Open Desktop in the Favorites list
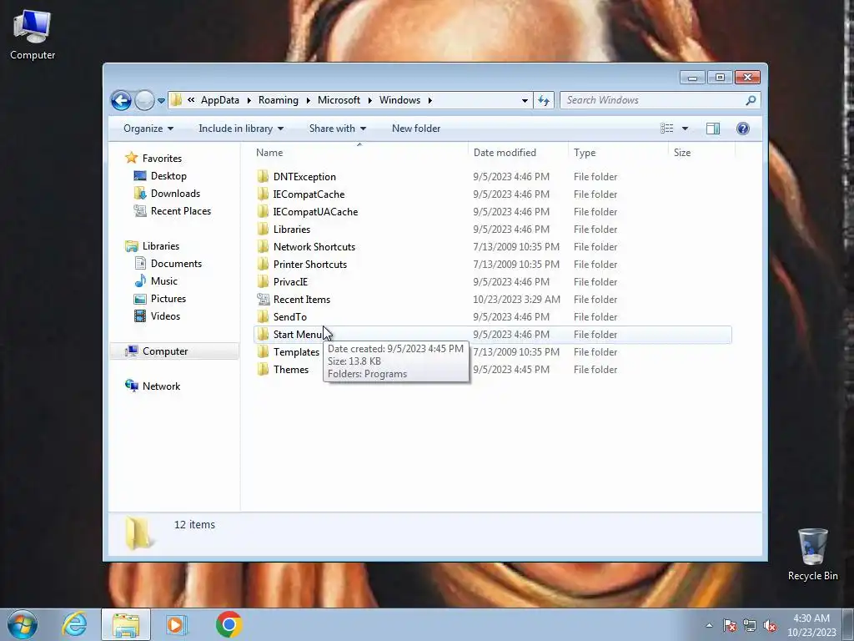The image size is (854, 641). [x=168, y=176]
